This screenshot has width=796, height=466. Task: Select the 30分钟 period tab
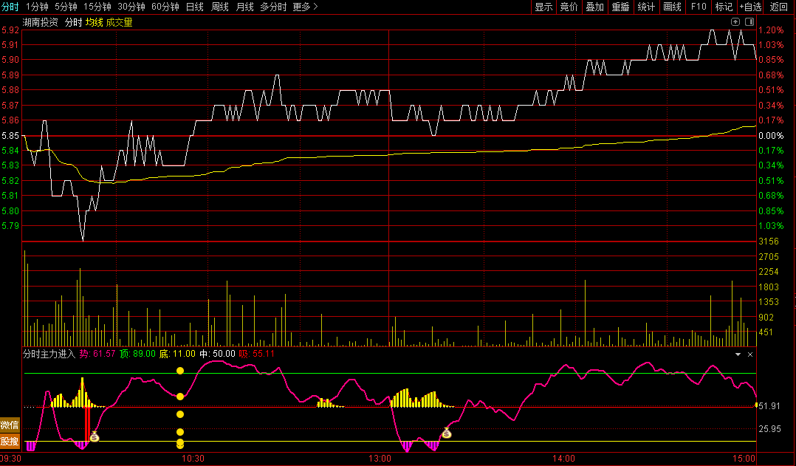pos(131,7)
